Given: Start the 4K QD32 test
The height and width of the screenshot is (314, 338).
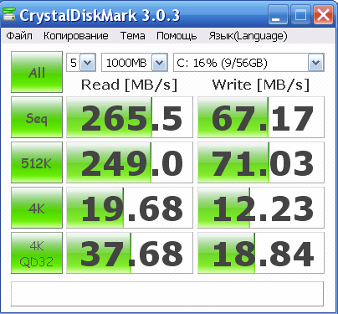Looking at the screenshot, I should (37, 253).
